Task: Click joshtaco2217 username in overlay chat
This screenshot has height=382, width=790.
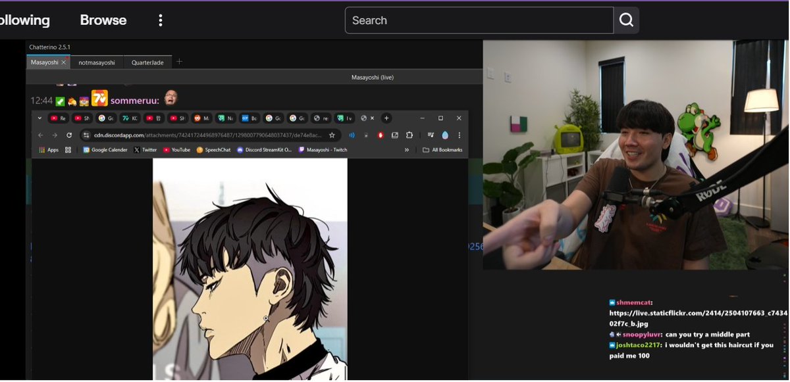Action: [x=639, y=345]
